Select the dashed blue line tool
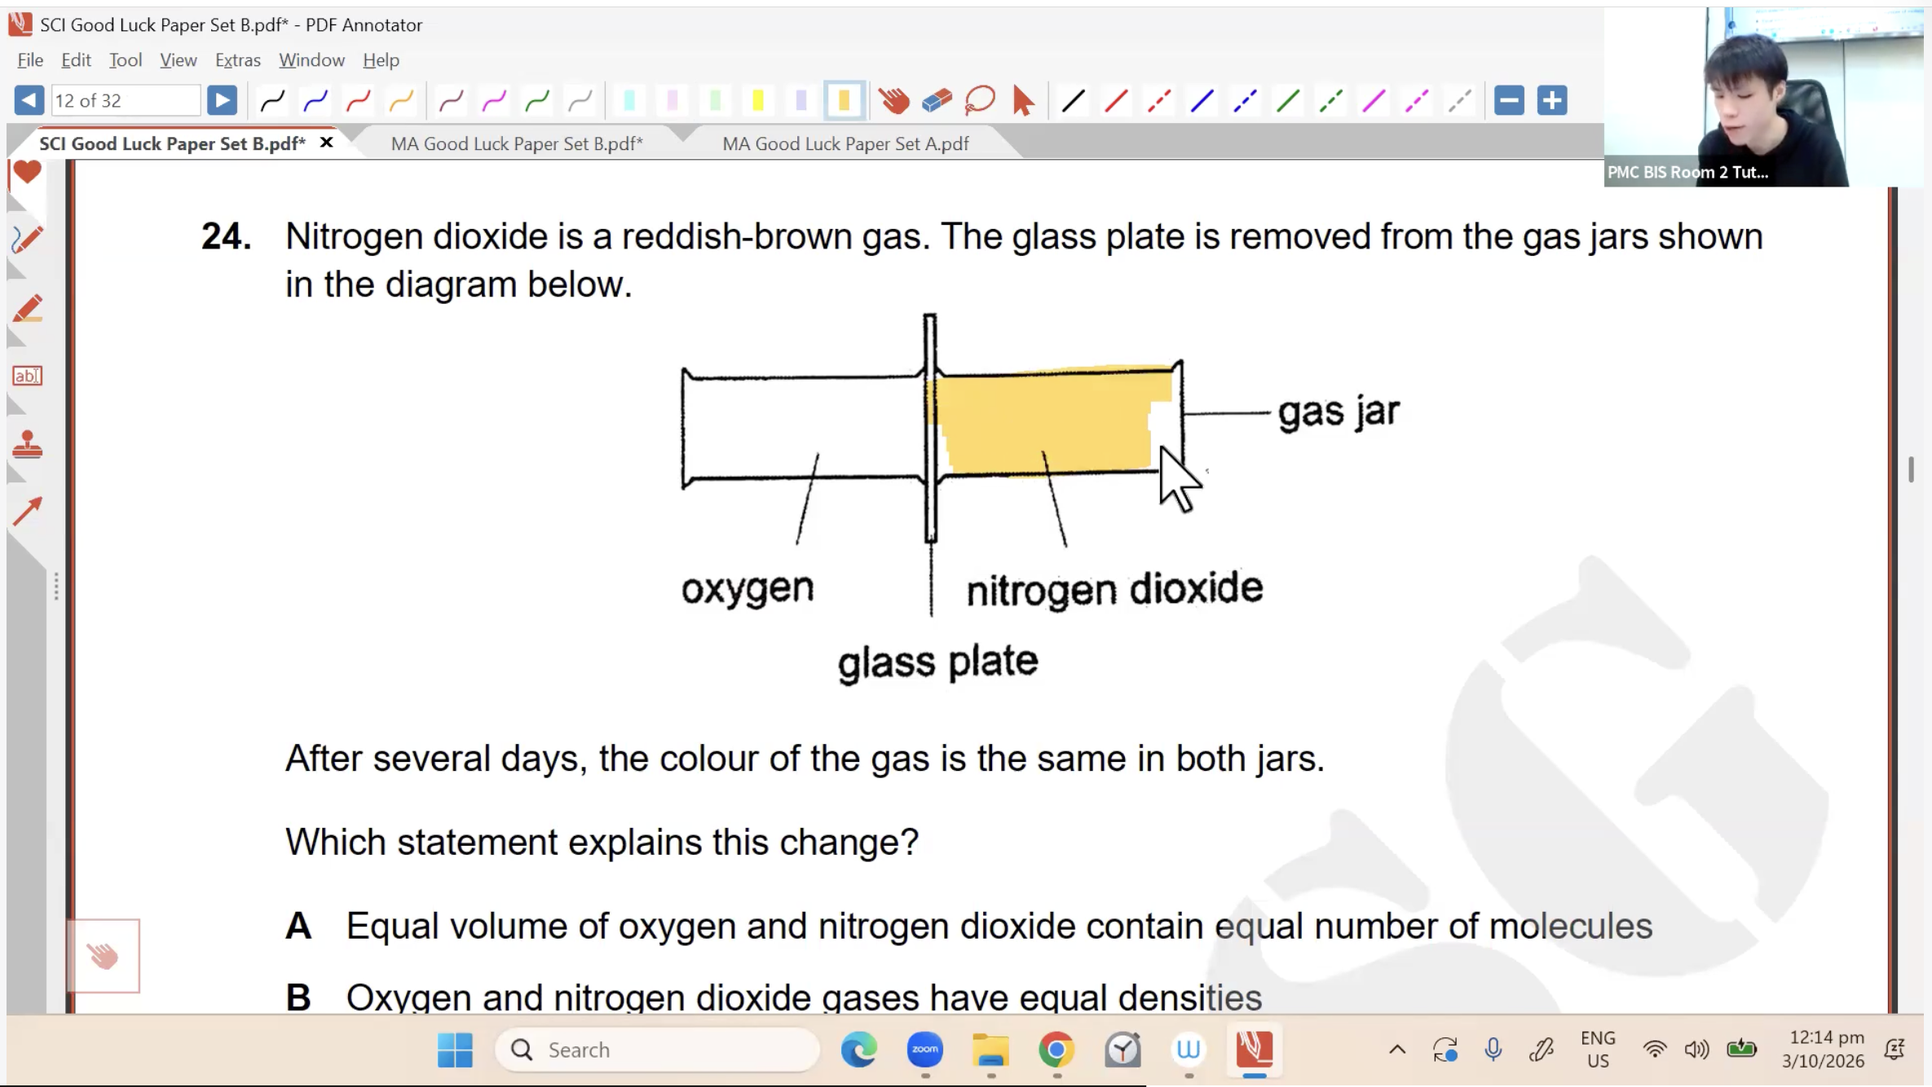 (1246, 101)
